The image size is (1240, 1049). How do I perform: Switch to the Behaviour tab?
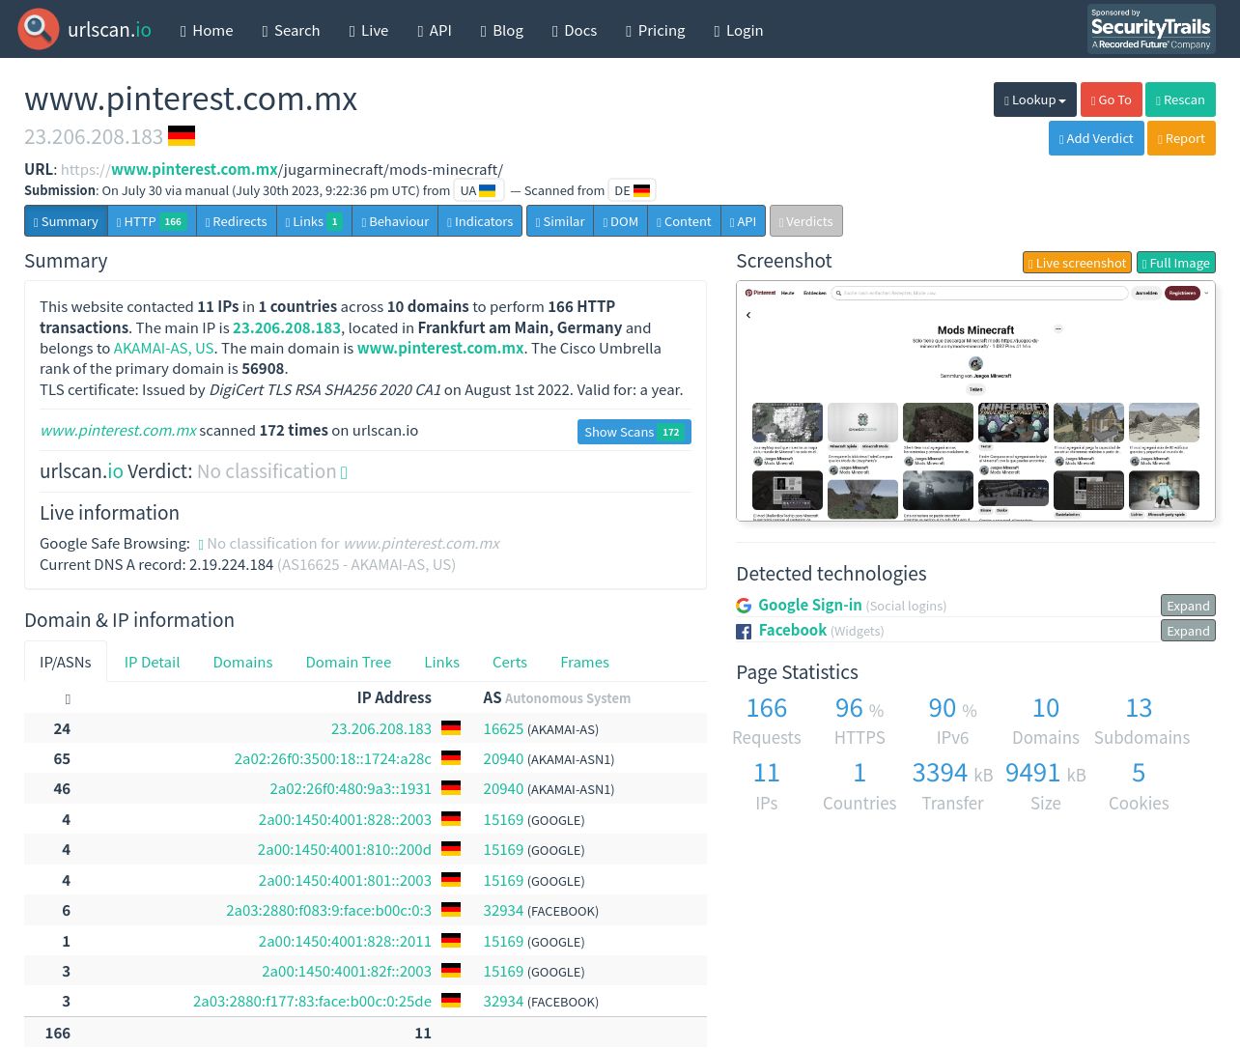pyautogui.click(x=395, y=221)
